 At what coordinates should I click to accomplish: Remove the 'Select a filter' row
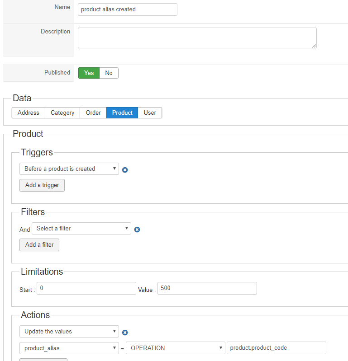click(137, 230)
